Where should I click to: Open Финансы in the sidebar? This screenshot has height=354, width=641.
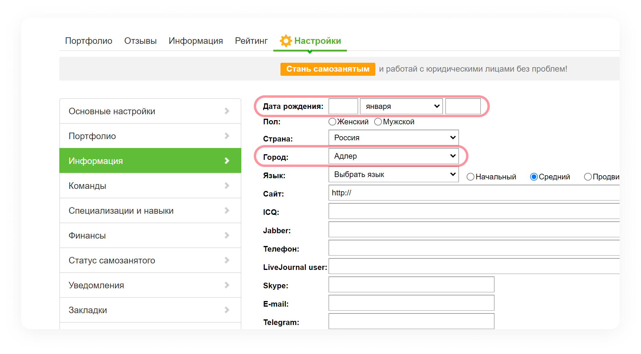150,235
